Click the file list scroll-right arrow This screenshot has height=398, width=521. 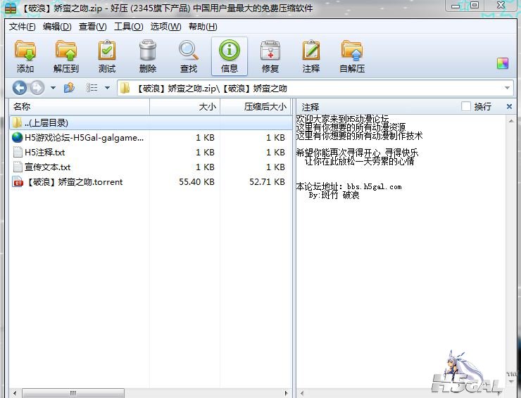click(x=286, y=393)
